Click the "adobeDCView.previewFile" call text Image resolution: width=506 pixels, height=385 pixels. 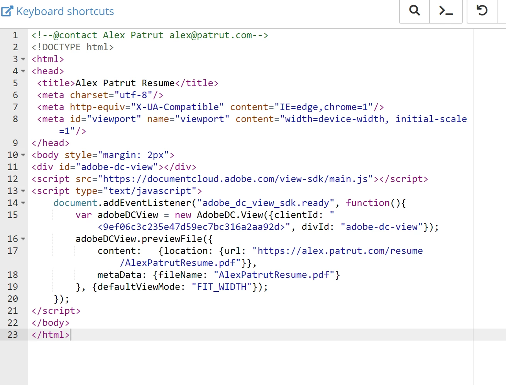point(139,239)
